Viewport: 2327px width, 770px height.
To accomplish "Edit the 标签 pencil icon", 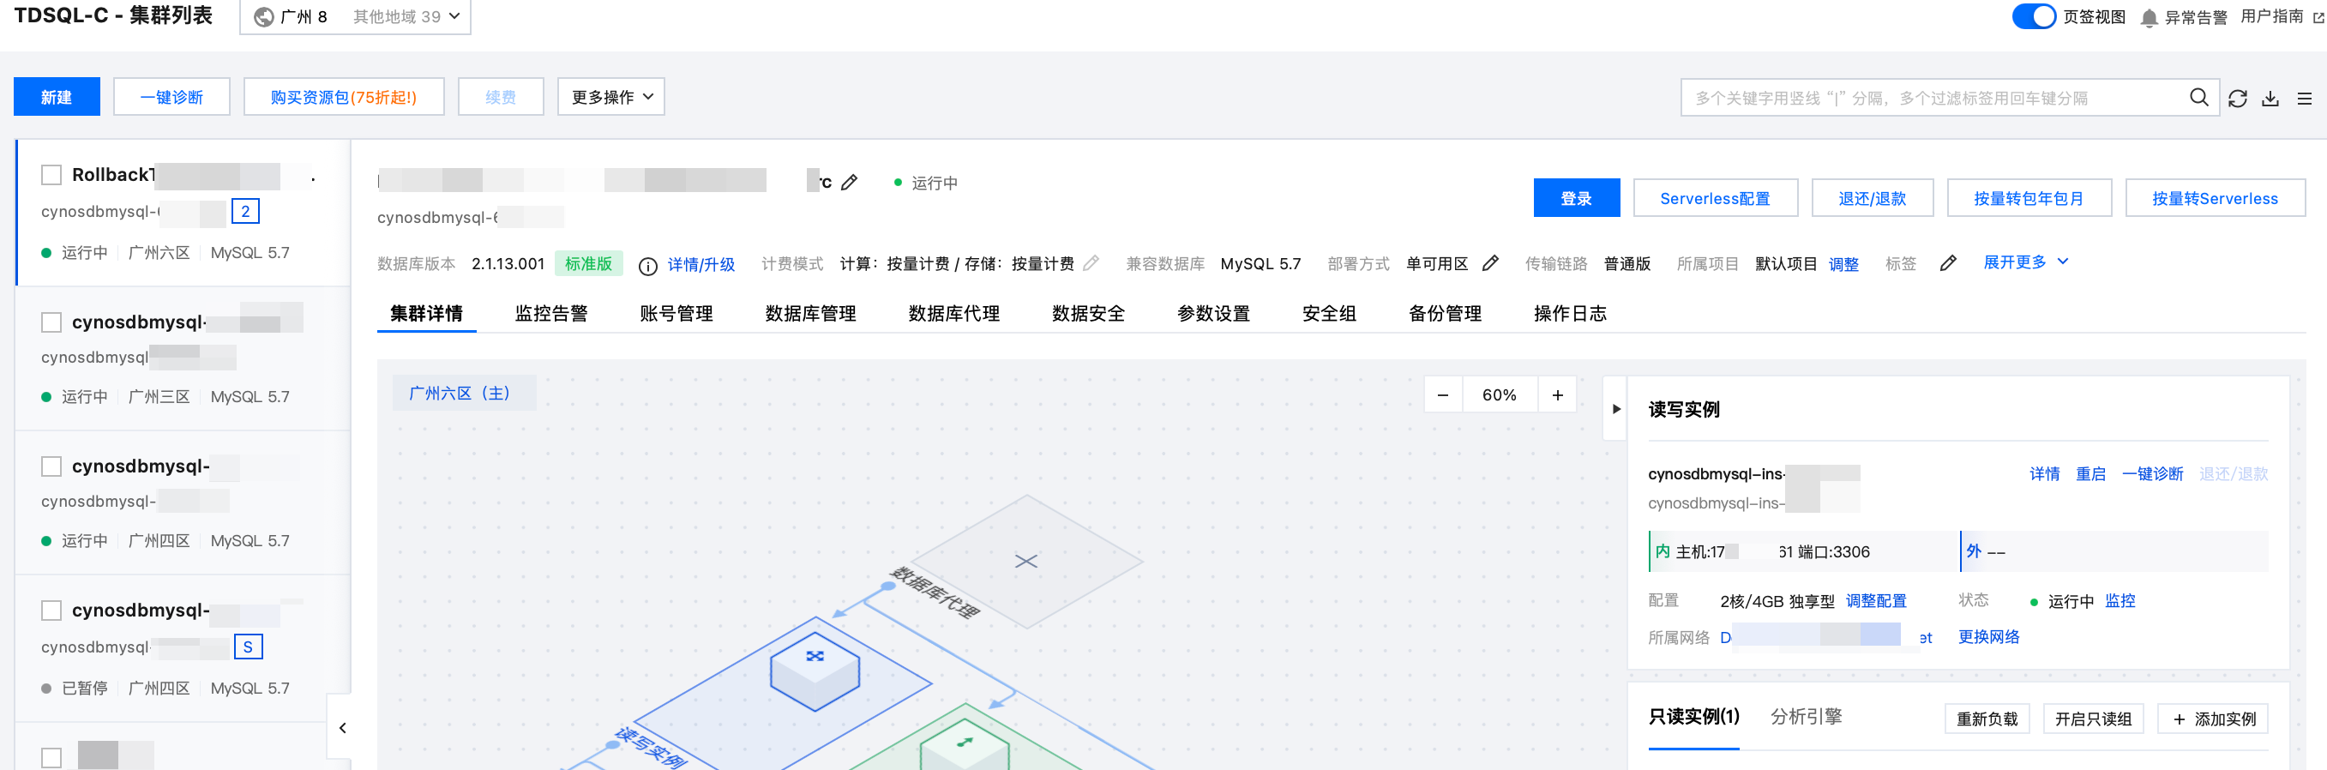I will [1949, 263].
